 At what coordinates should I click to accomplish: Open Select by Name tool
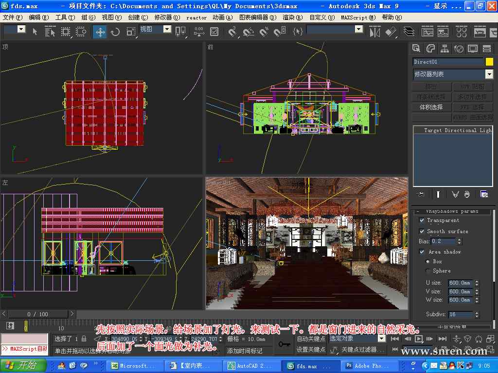click(50, 32)
